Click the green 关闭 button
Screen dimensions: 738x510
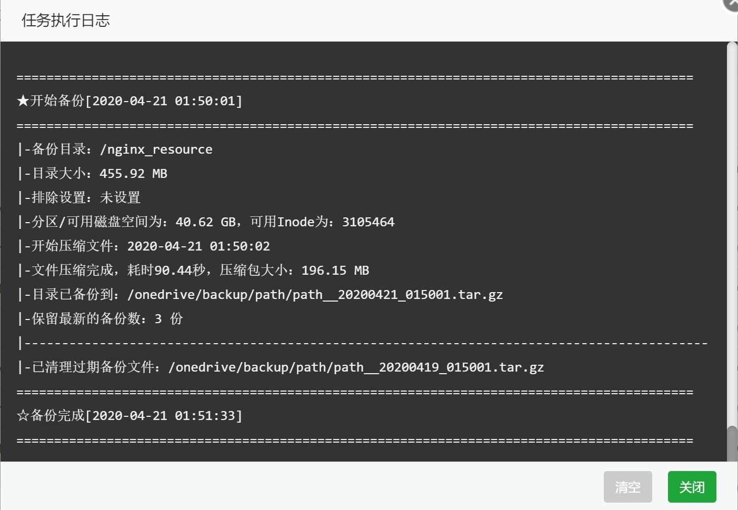coord(692,487)
